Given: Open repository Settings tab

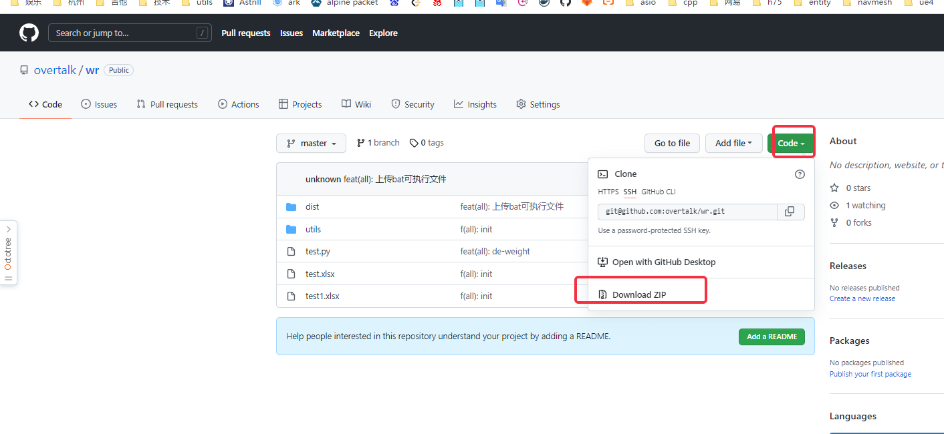Looking at the screenshot, I should (x=538, y=104).
